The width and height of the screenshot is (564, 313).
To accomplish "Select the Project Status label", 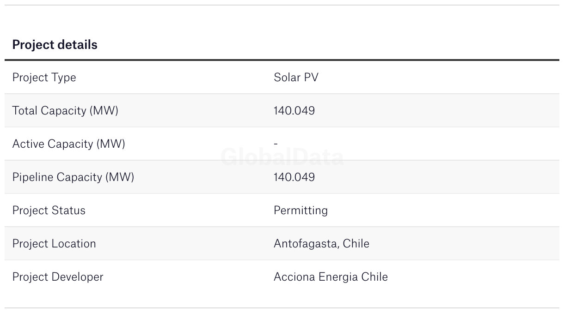I will tap(49, 211).
